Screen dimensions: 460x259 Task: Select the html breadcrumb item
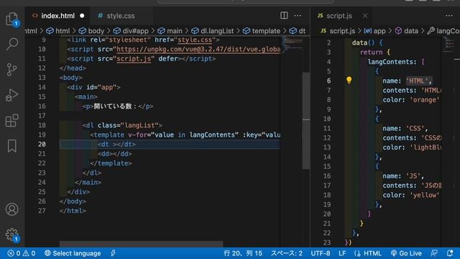coord(58,31)
